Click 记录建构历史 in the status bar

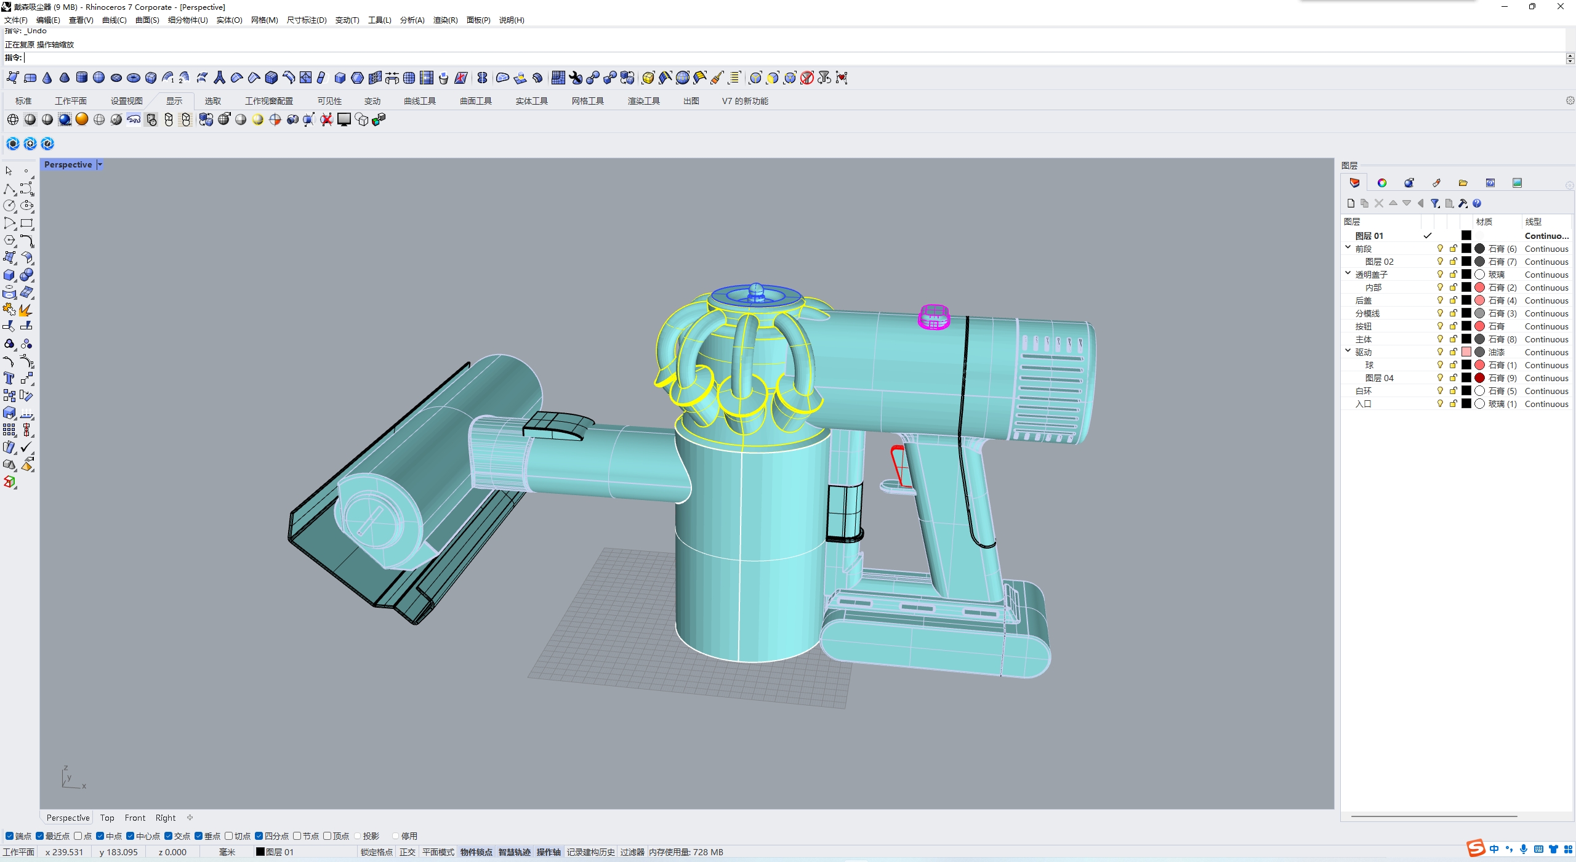[590, 852]
